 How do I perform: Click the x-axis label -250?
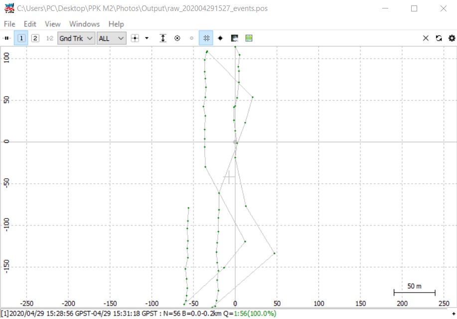click(x=26, y=304)
